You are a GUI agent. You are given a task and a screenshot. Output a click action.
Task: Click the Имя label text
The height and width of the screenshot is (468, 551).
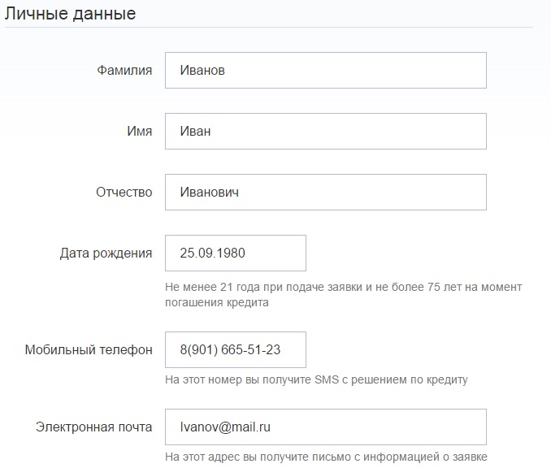click(x=139, y=132)
